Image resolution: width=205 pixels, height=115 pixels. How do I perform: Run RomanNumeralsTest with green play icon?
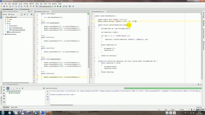pyautogui.click(x=55, y=6)
